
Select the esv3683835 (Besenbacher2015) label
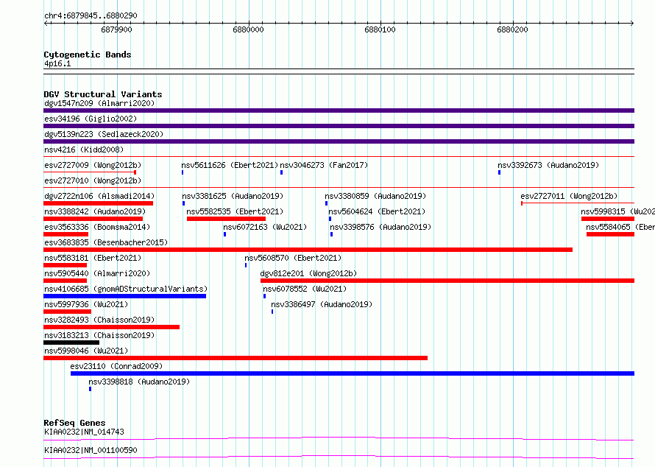pyautogui.click(x=106, y=242)
